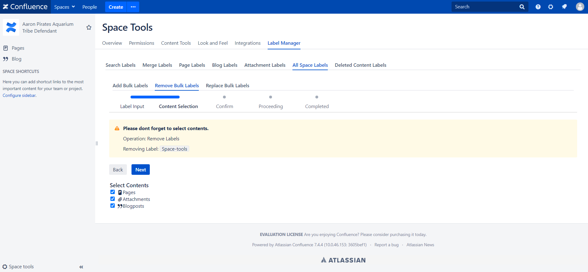Switch to the Permissions tab
588x272 pixels.
(x=141, y=43)
